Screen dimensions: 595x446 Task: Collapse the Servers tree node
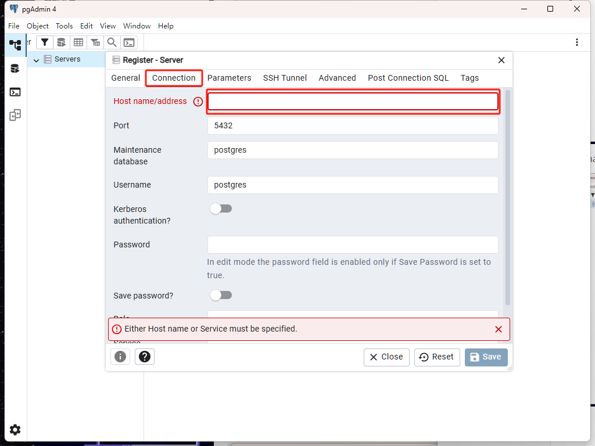[35, 59]
